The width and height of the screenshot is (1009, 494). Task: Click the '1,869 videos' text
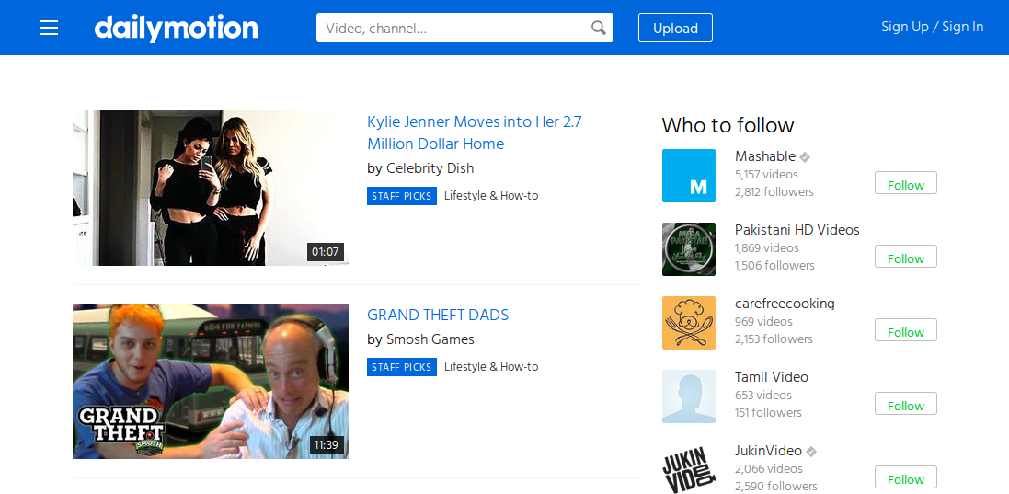(766, 247)
